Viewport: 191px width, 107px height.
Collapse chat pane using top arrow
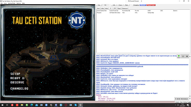(190, 57)
